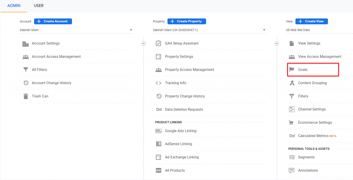Open the Annotations text link
The image size is (353, 180).
click(308, 170)
